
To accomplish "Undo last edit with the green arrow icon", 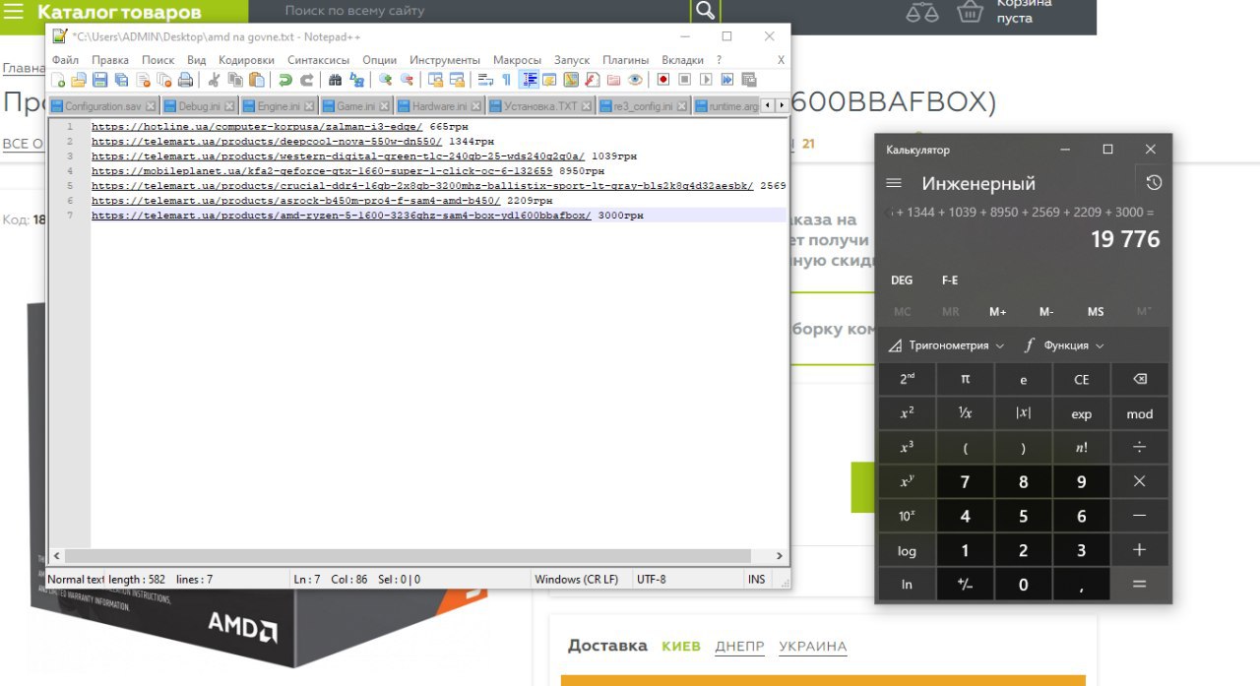I will pos(285,80).
